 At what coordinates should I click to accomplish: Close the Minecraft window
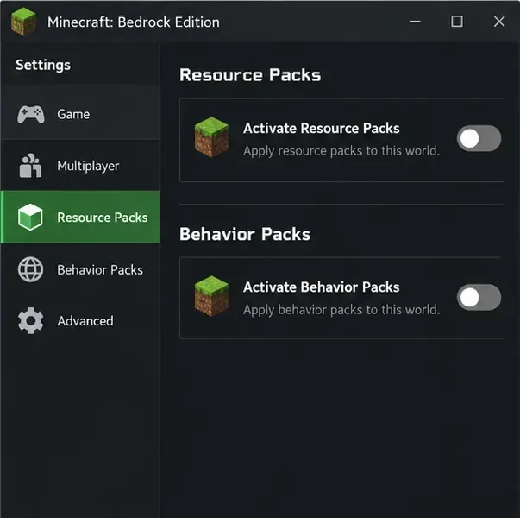coord(499,22)
